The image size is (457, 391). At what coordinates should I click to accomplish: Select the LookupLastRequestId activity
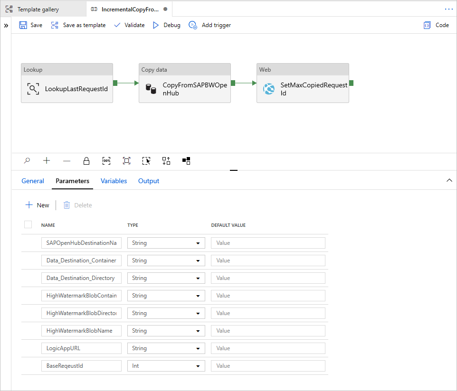[x=67, y=89]
